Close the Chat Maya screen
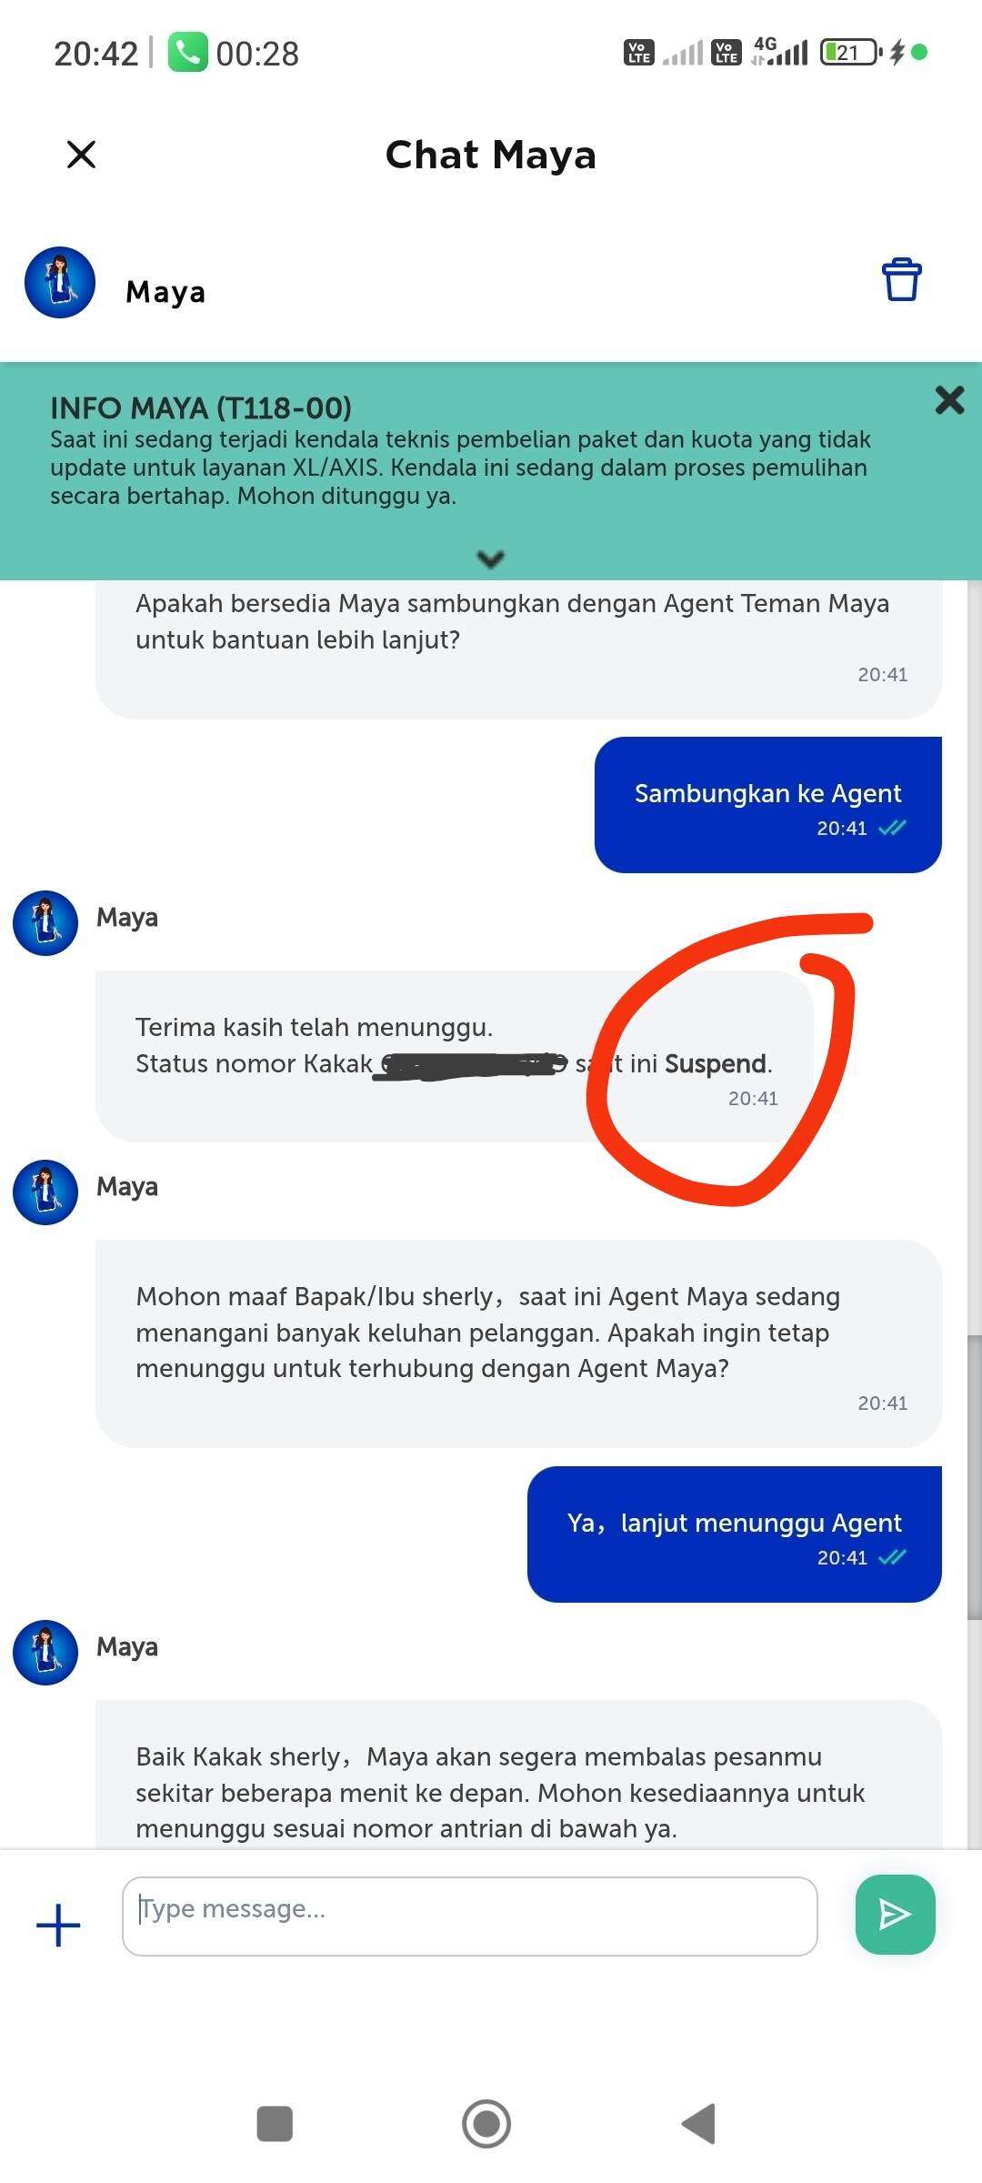 coord(82,155)
